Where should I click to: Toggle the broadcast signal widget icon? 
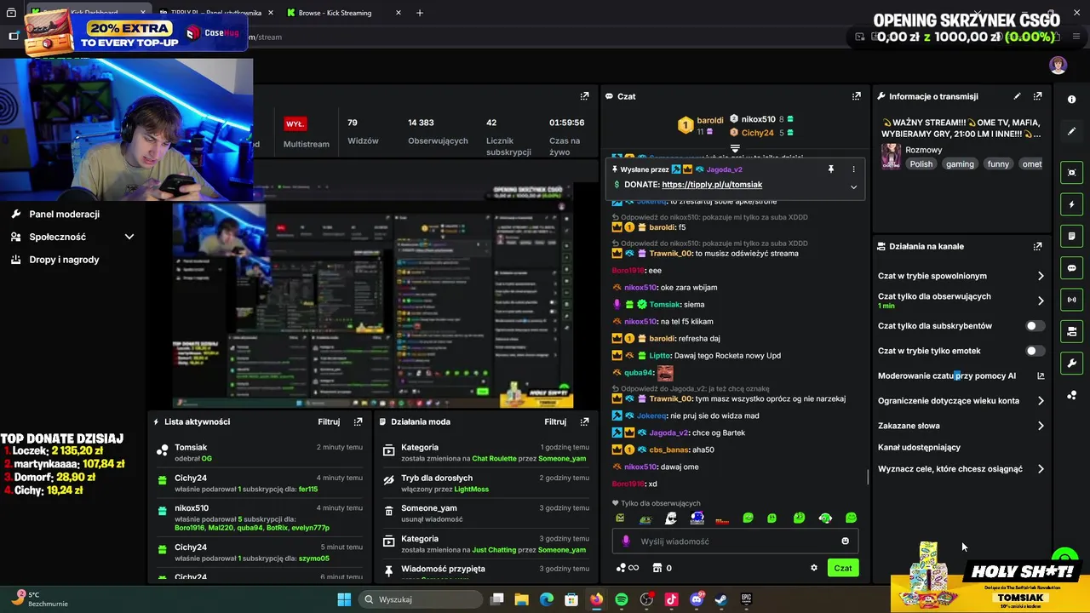pyautogui.click(x=1071, y=300)
